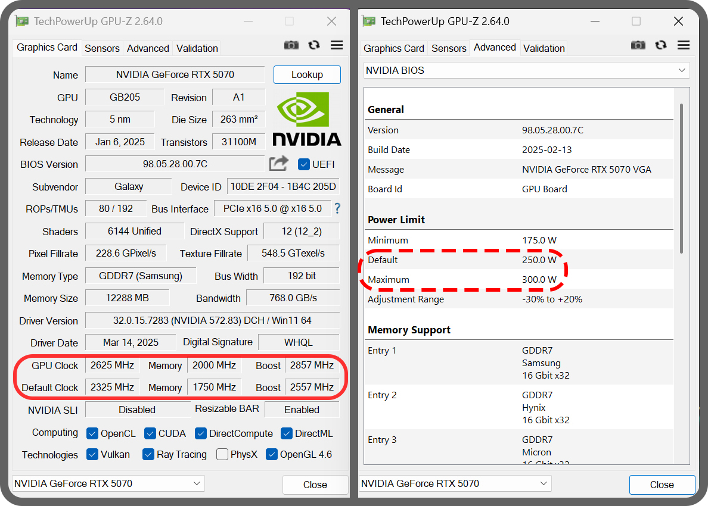Click the Default Clock value 2325 MHz
Viewport: 708px width, 506px height.
pyautogui.click(x=113, y=387)
